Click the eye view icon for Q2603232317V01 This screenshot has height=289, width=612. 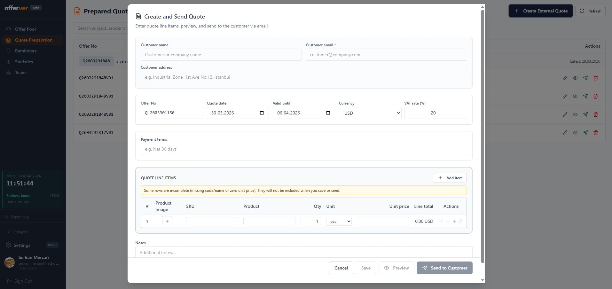(575, 133)
